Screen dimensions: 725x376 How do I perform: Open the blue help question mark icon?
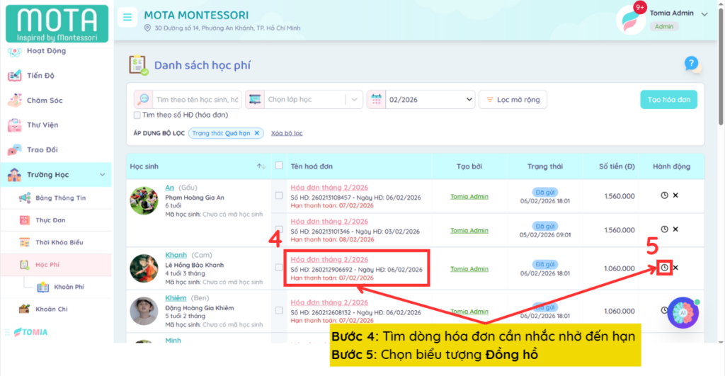692,64
